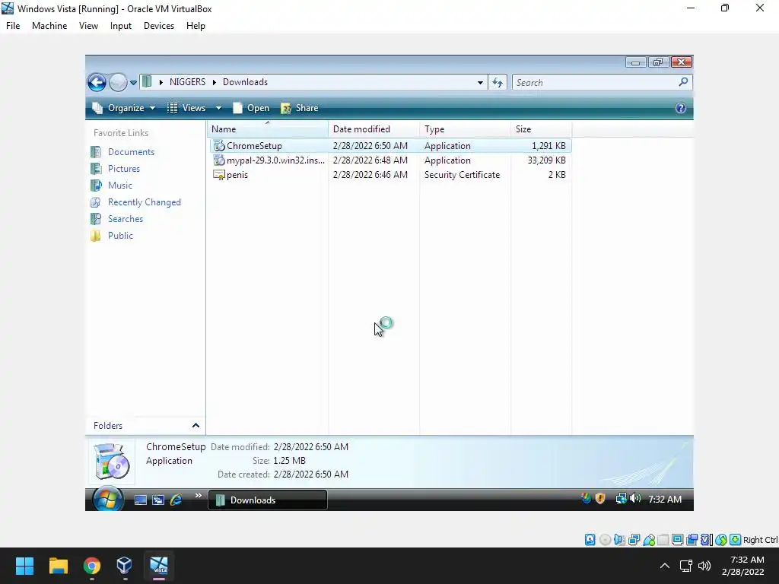Open VirtualBox Input menu

coord(121,26)
